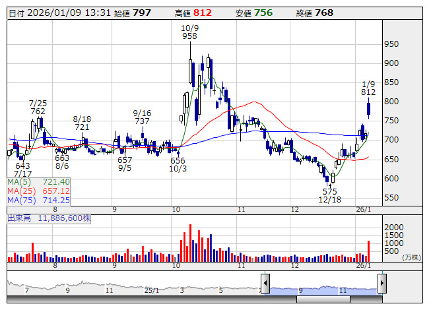The height and width of the screenshot is (310, 431).
Task: Select the MA(75) 714.25 legend entry
Action: [x=38, y=200]
